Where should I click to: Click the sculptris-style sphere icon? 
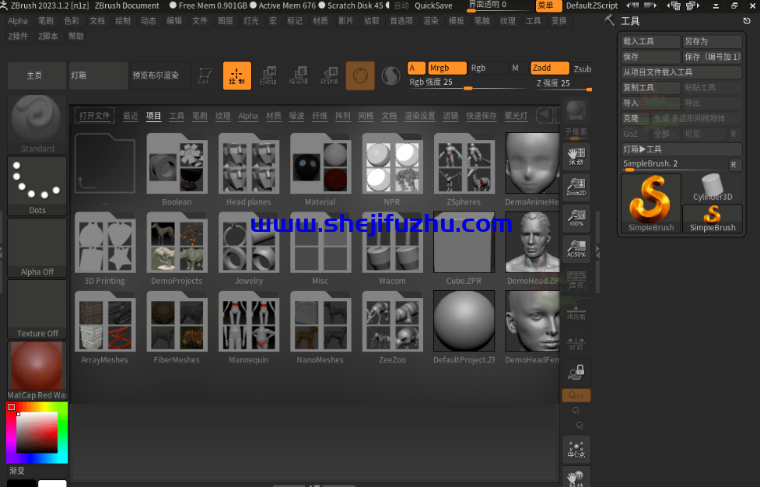391,75
